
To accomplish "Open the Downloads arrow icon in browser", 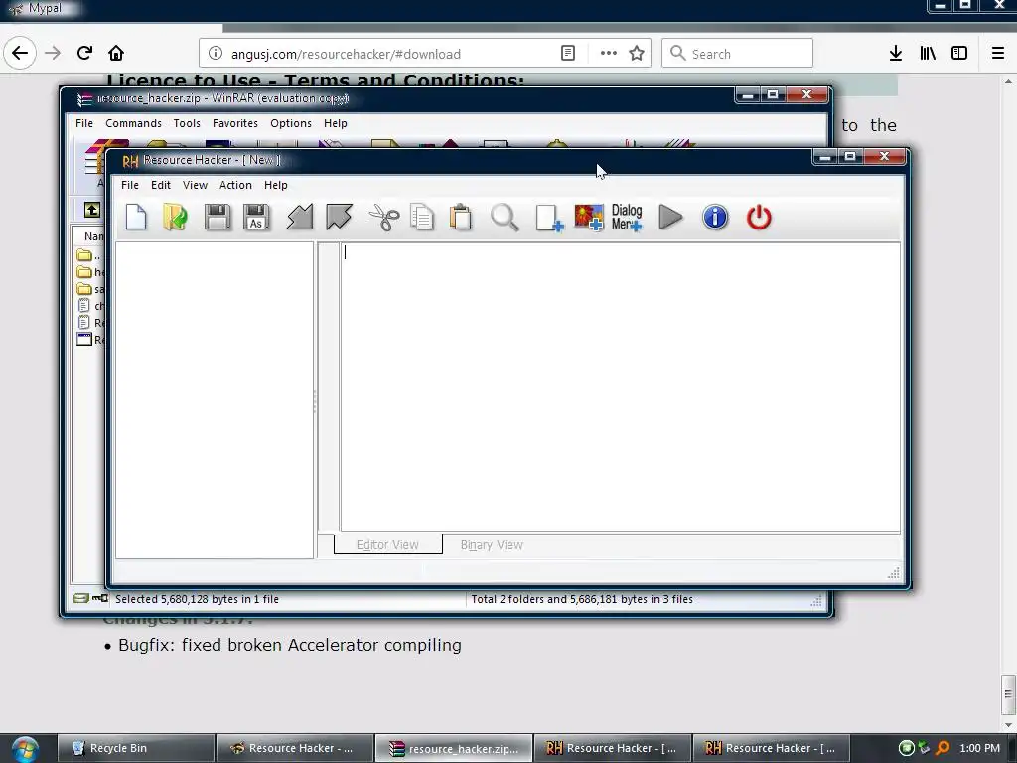I will pos(896,54).
